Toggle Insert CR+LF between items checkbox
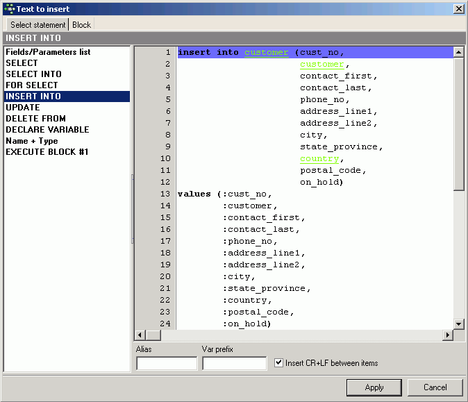The width and height of the screenshot is (468, 402). pyautogui.click(x=278, y=363)
